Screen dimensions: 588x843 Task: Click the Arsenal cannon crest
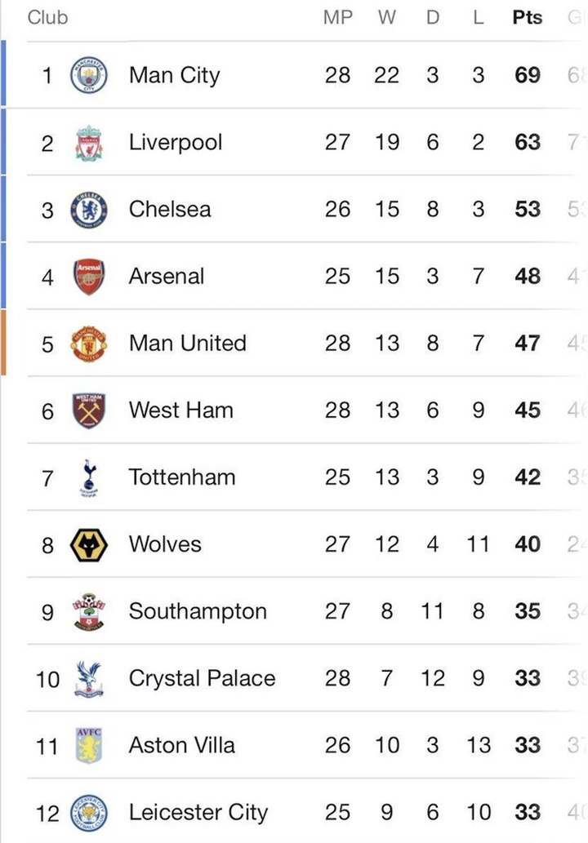click(89, 277)
